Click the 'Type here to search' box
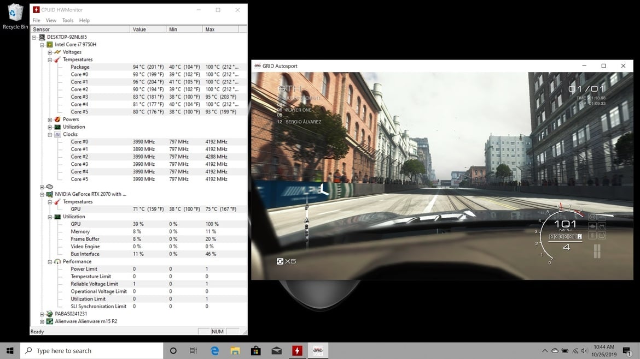This screenshot has height=359, width=640. 92,350
